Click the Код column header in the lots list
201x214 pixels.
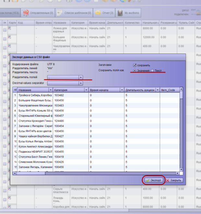[x=26, y=23]
